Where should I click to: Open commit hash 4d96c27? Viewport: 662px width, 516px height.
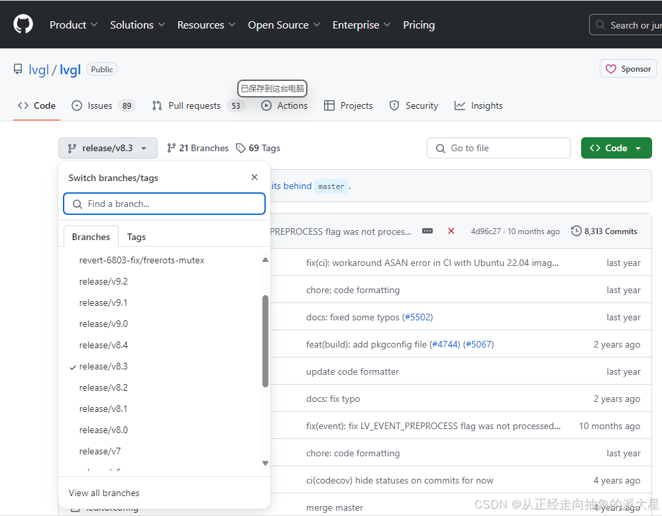(x=486, y=231)
